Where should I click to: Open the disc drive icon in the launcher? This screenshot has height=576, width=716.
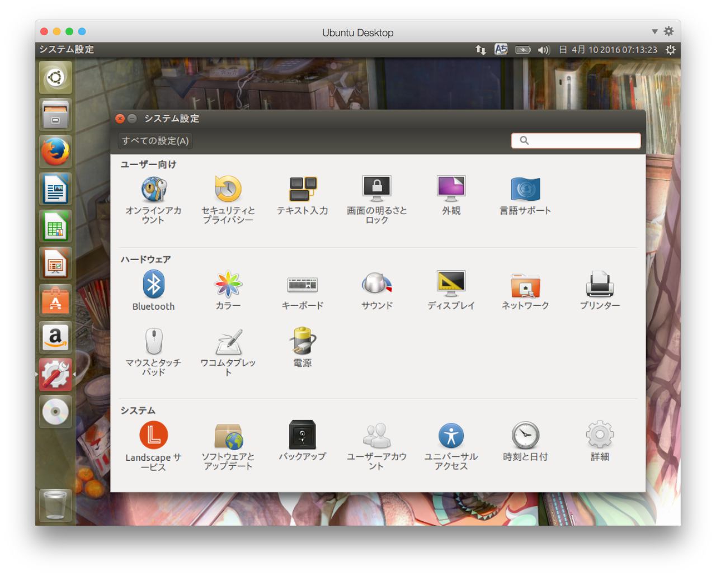55,412
